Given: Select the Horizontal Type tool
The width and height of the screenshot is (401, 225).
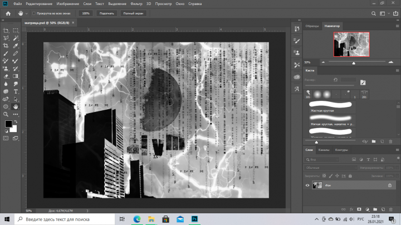Looking at the screenshot, I should [16, 91].
